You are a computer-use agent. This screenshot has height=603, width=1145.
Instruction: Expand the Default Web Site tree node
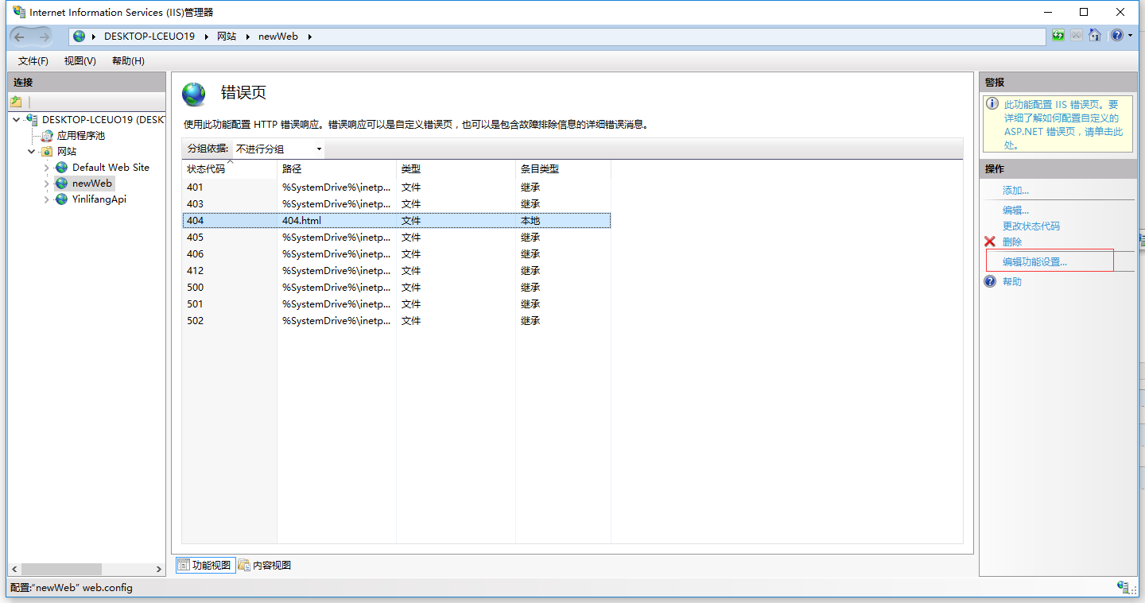(x=47, y=168)
